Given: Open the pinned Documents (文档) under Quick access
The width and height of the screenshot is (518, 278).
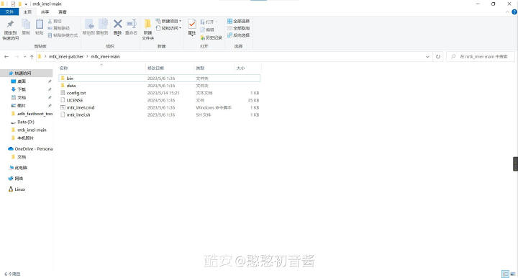Looking at the screenshot, I should [x=22, y=97].
